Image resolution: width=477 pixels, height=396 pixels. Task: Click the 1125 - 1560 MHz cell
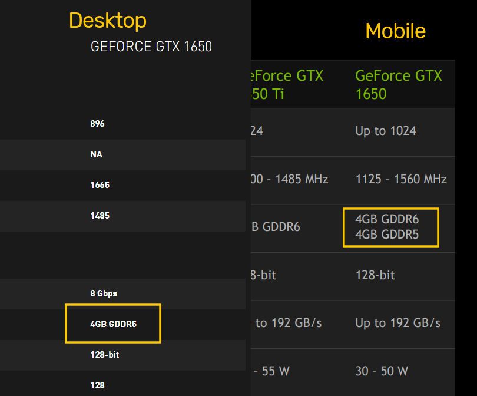pyautogui.click(x=401, y=179)
